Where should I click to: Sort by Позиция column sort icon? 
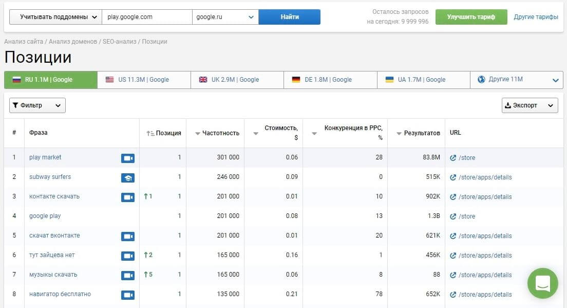point(150,133)
